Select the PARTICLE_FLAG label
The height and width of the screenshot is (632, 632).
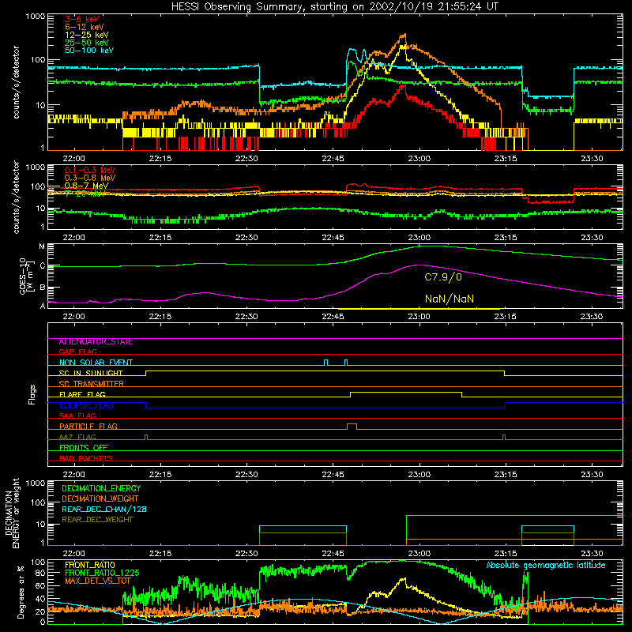click(88, 426)
